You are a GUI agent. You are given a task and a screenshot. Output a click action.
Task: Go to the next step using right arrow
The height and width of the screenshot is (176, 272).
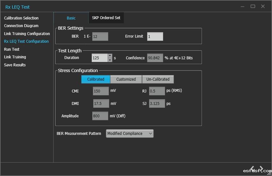[x=261, y=168]
